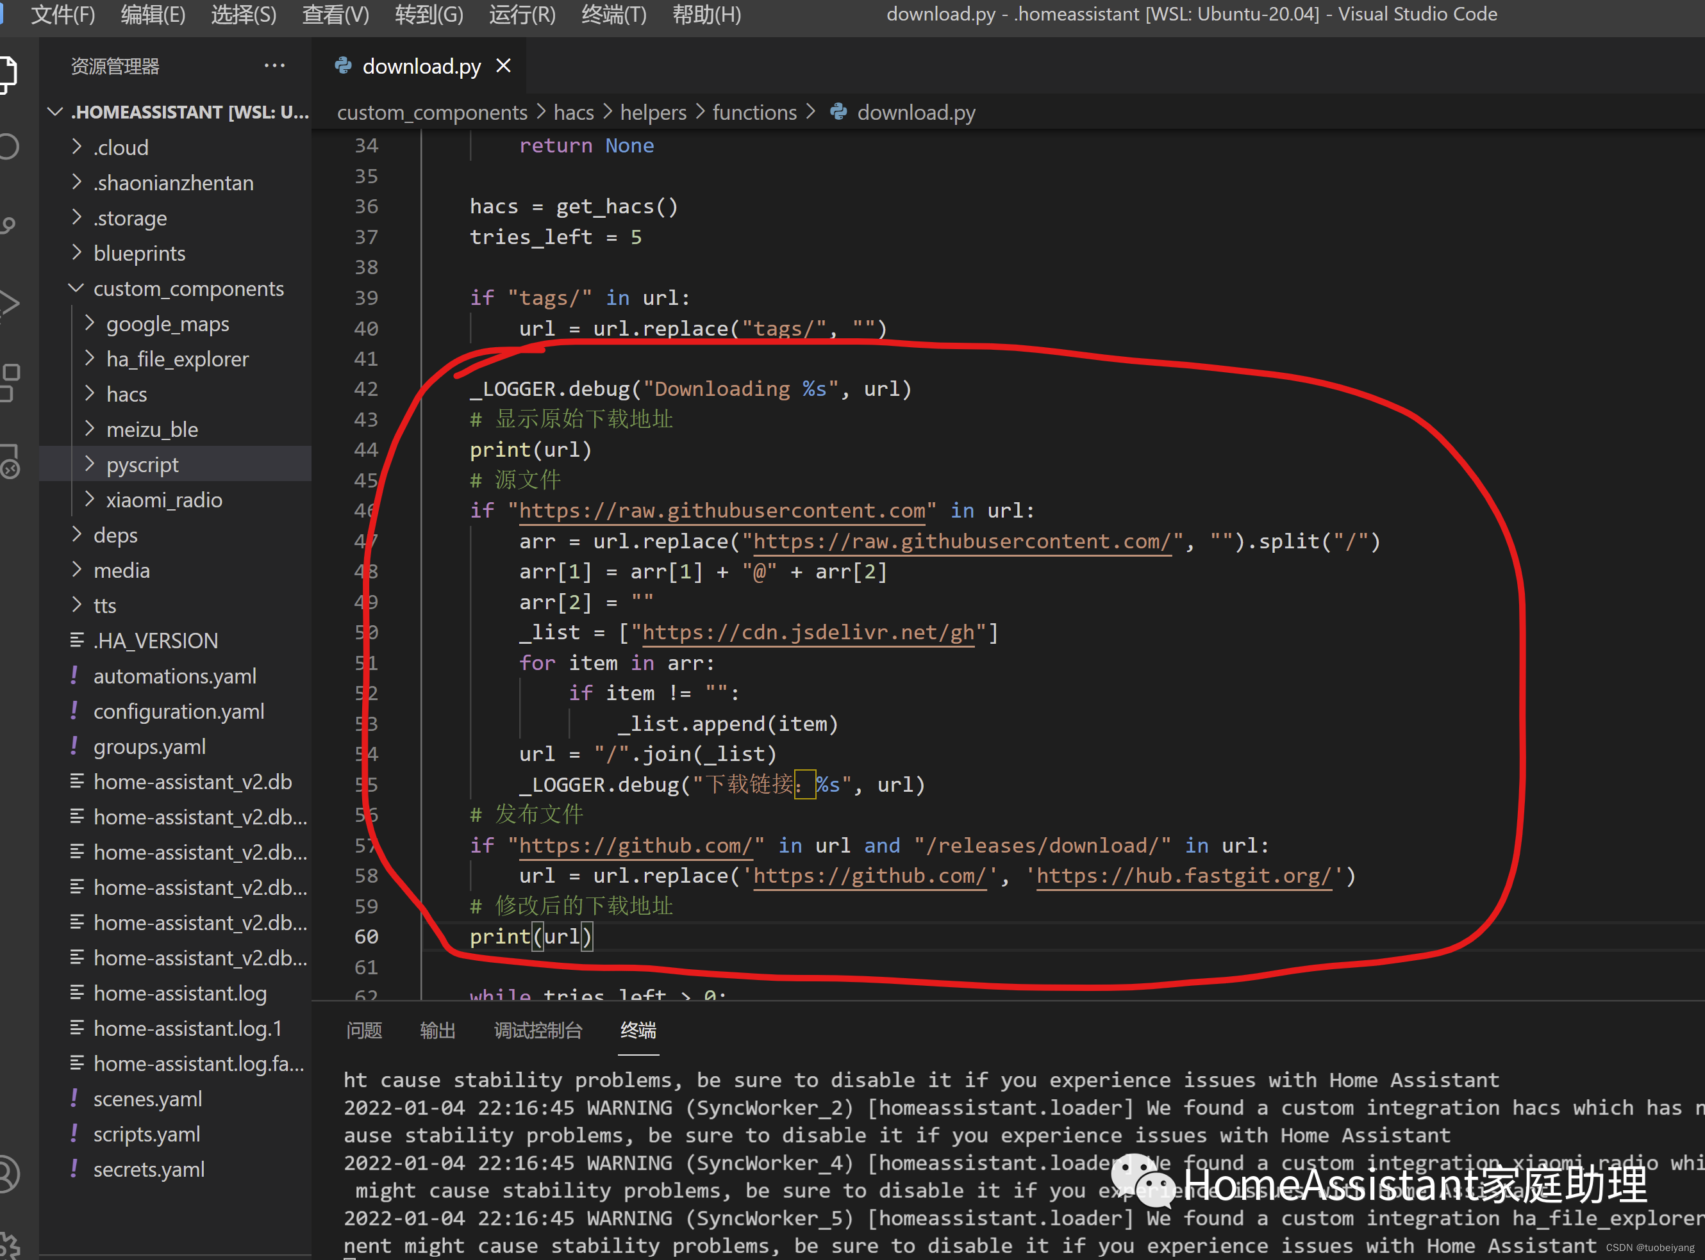Click download.py breadcrumb segment
The width and height of the screenshot is (1705, 1260).
pos(916,113)
